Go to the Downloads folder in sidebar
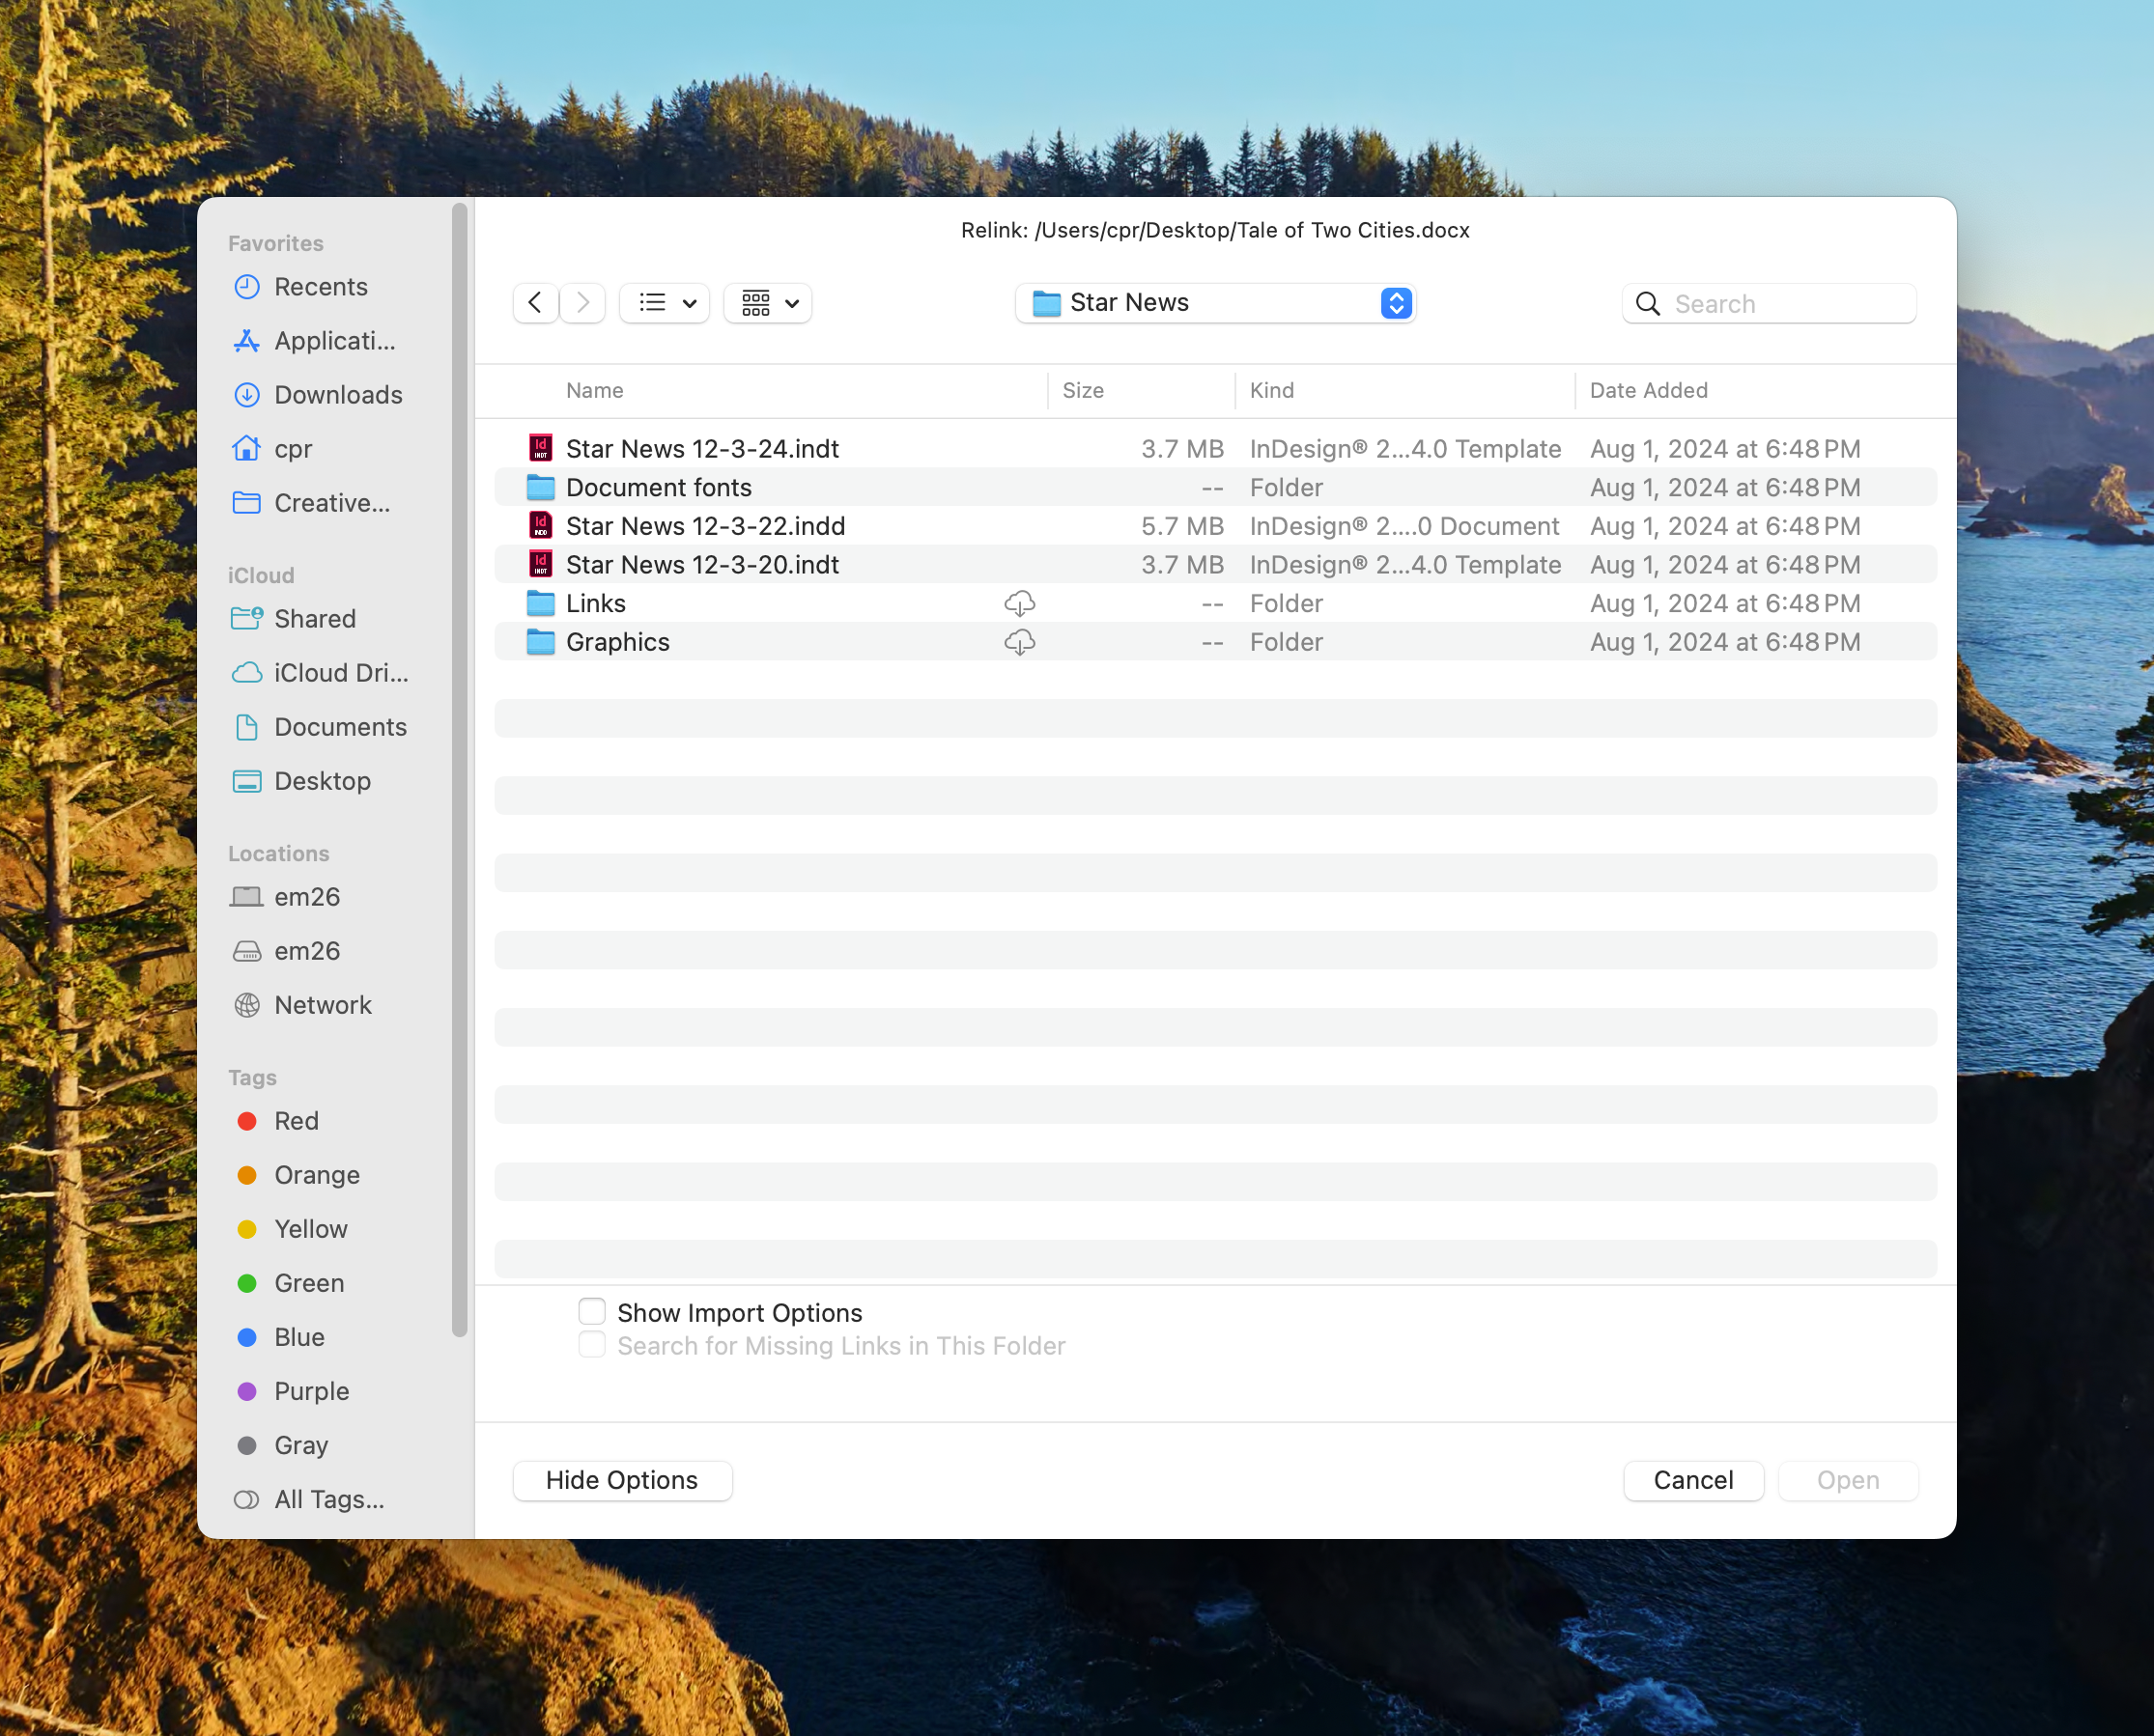The height and width of the screenshot is (1736, 2154). pyautogui.click(x=337, y=395)
